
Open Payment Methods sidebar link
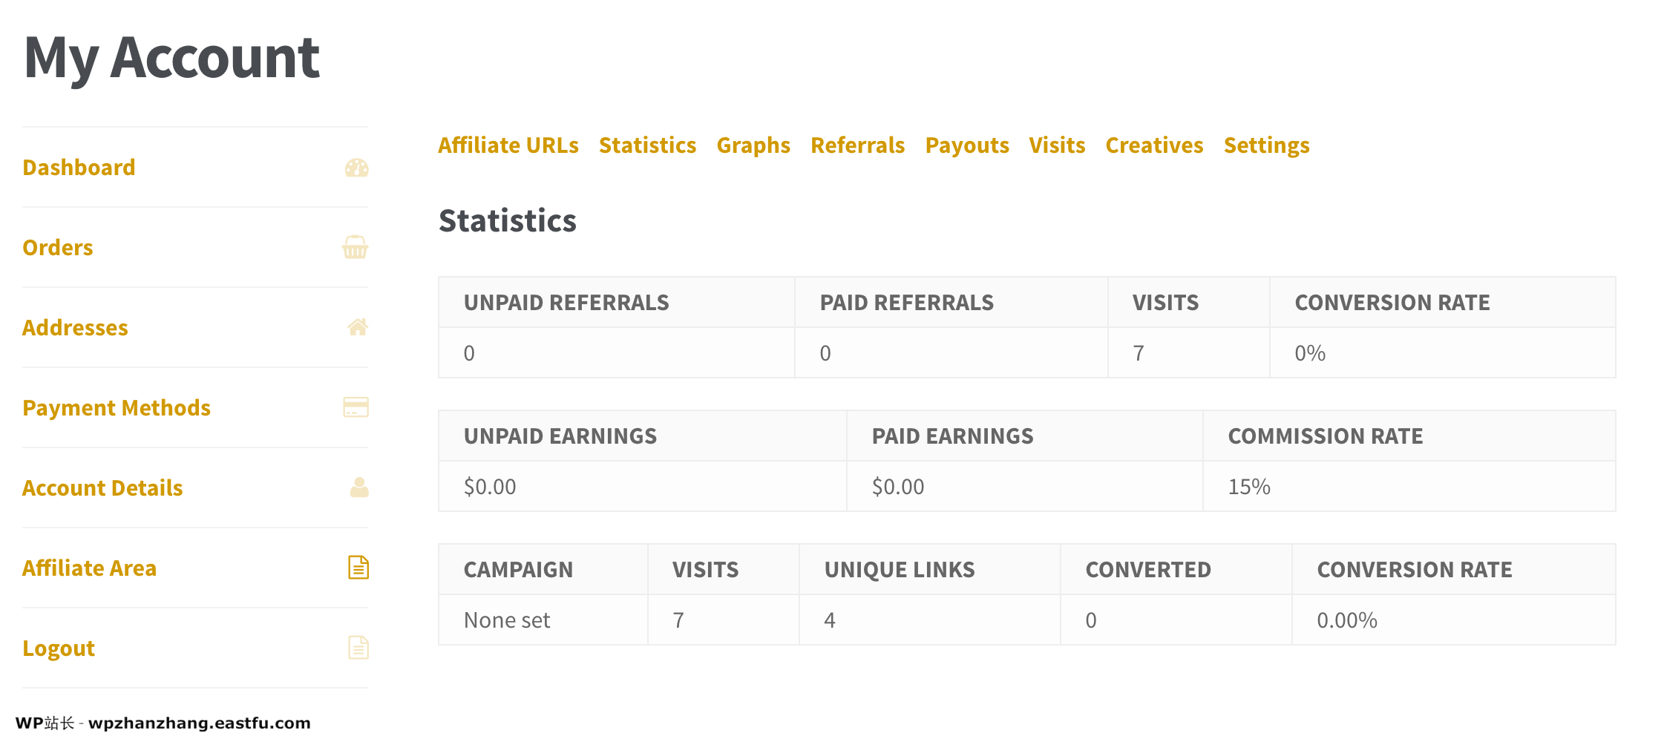(117, 408)
